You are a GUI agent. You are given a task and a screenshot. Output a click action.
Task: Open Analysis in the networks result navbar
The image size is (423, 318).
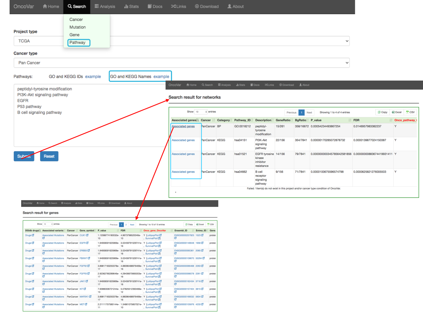pyautogui.click(x=224, y=85)
